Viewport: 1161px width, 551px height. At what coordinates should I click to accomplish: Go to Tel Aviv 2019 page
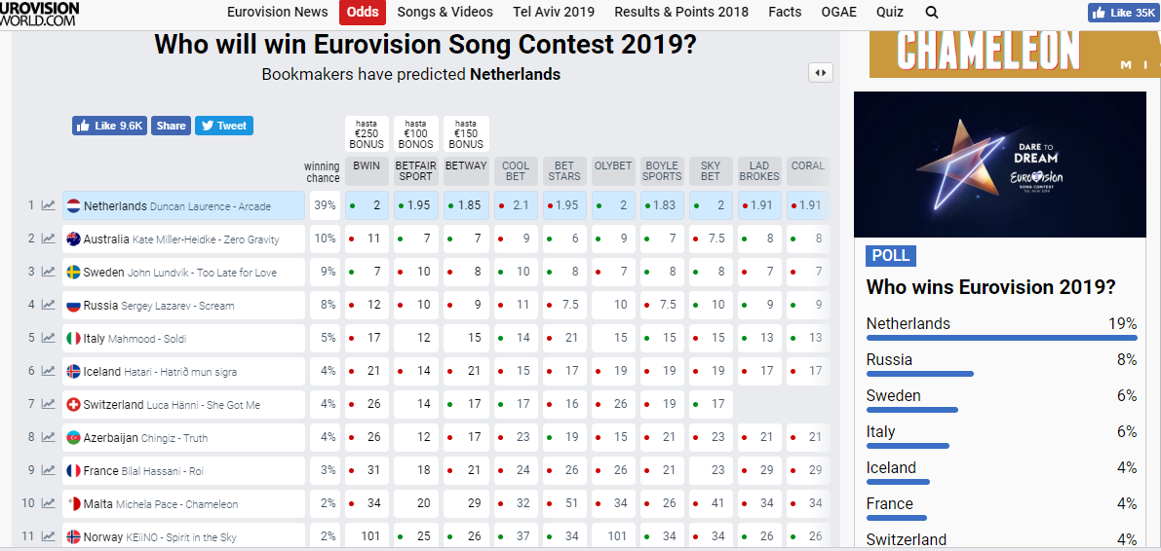[553, 13]
